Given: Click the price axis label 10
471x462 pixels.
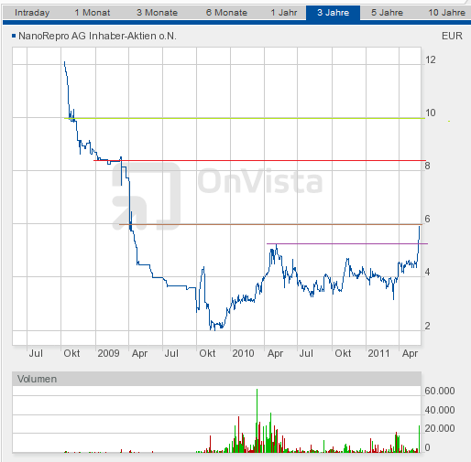Looking at the screenshot, I should pyautogui.click(x=431, y=113).
